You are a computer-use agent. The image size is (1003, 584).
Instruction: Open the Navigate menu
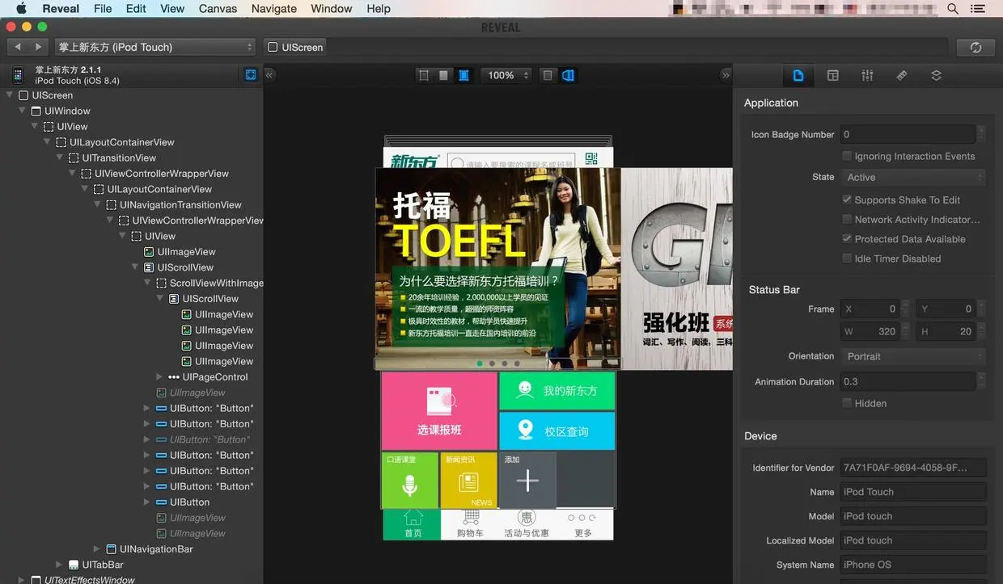tap(274, 9)
